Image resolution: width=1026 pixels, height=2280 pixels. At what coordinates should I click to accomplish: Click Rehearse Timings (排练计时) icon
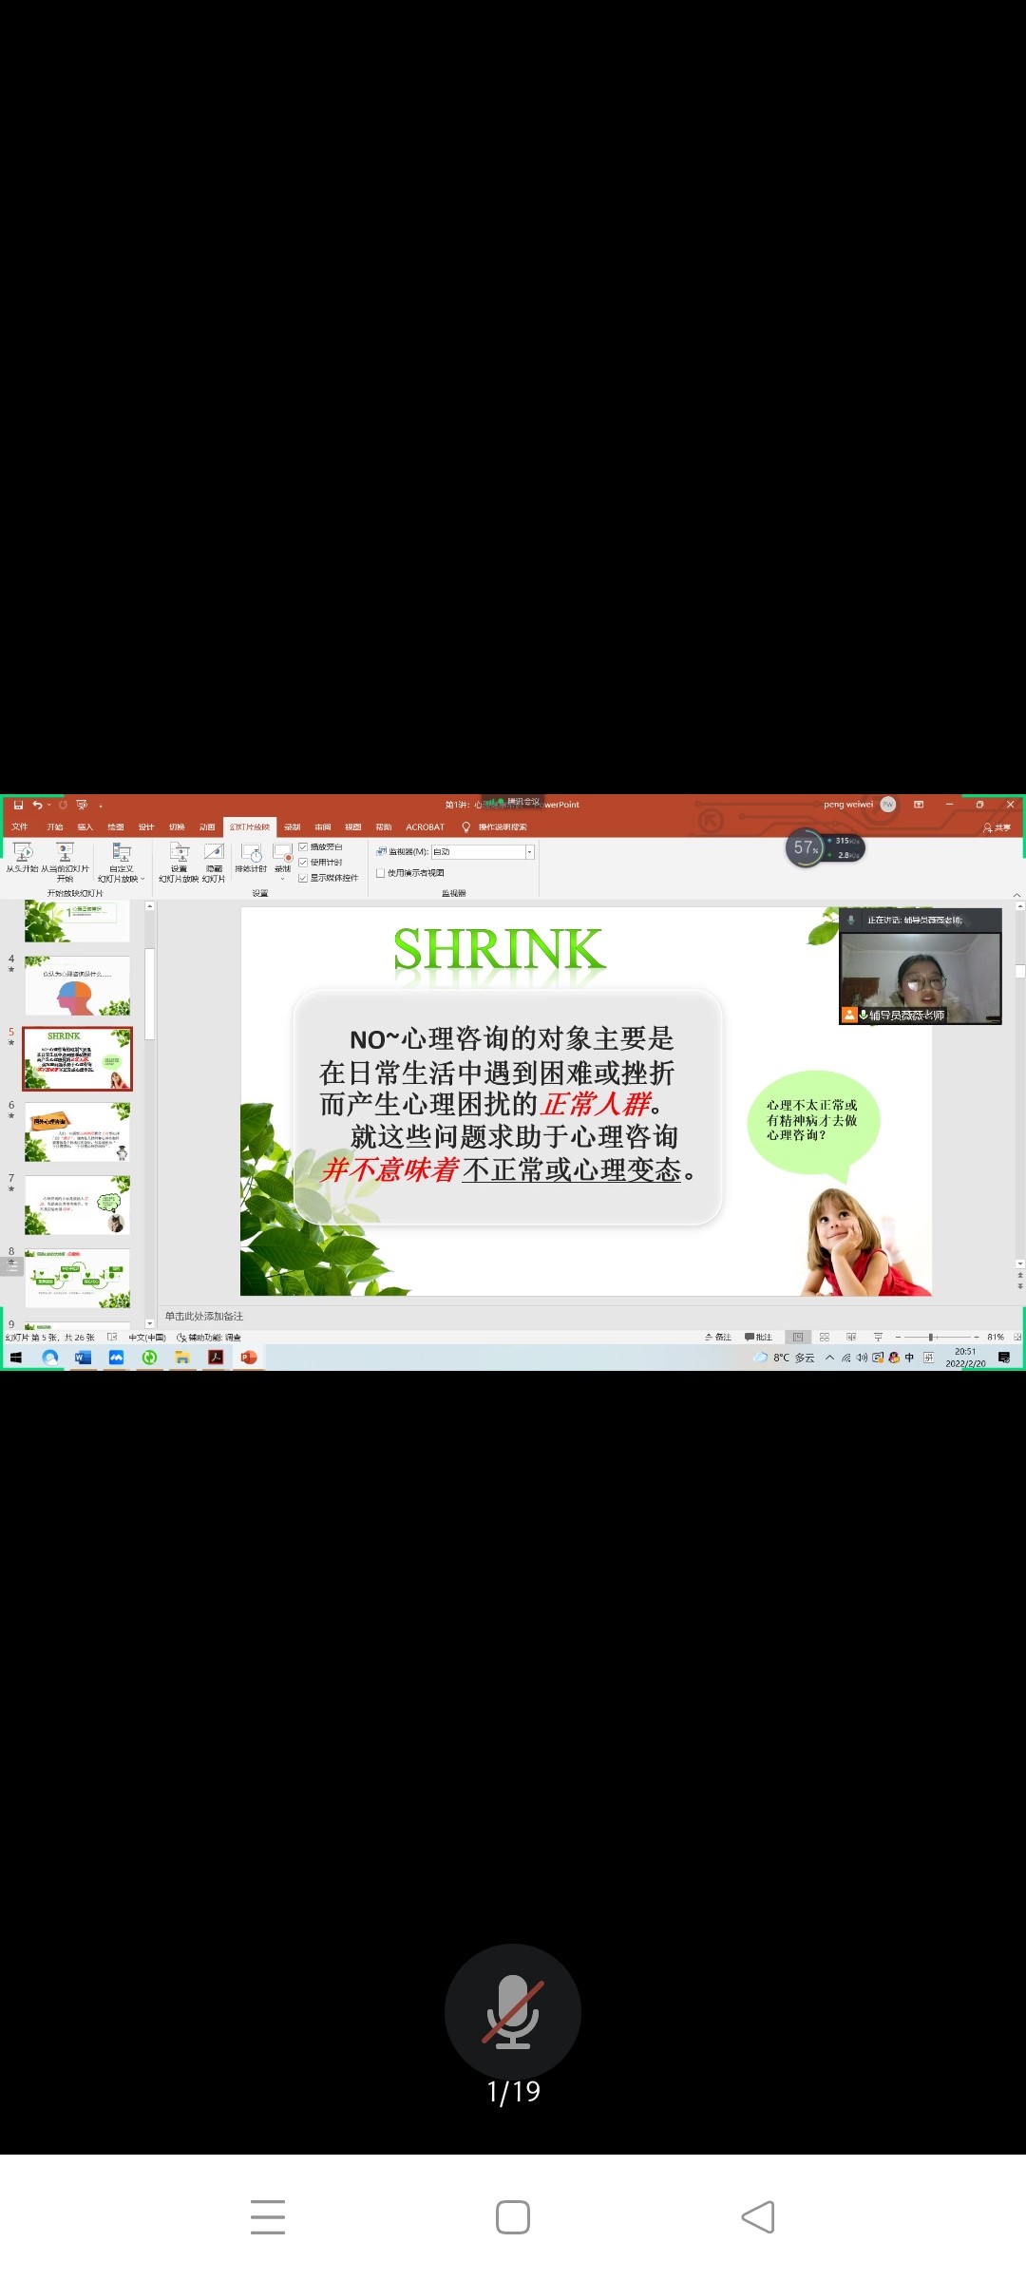point(251,853)
